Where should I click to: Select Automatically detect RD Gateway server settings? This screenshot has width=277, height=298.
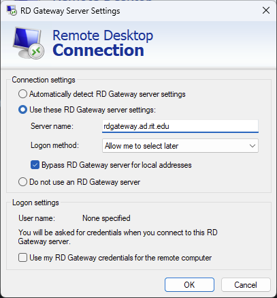click(22, 94)
